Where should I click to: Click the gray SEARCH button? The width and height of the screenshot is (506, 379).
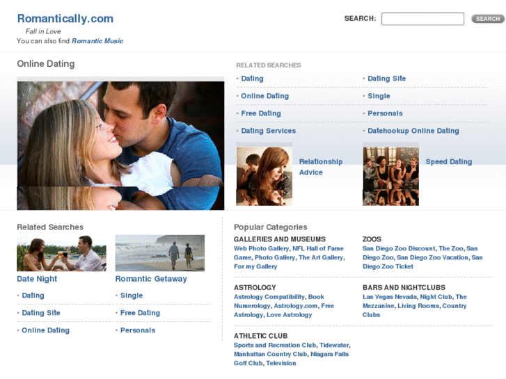(488, 19)
